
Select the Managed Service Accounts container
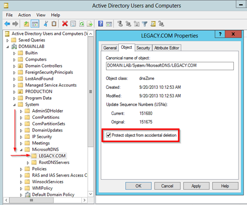pyautogui.click(x=51, y=85)
